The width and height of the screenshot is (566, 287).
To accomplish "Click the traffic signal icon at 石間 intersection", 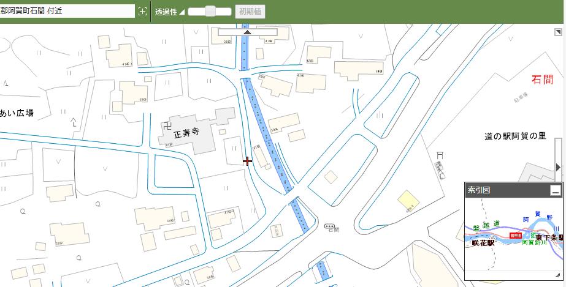I will pos(332,225).
